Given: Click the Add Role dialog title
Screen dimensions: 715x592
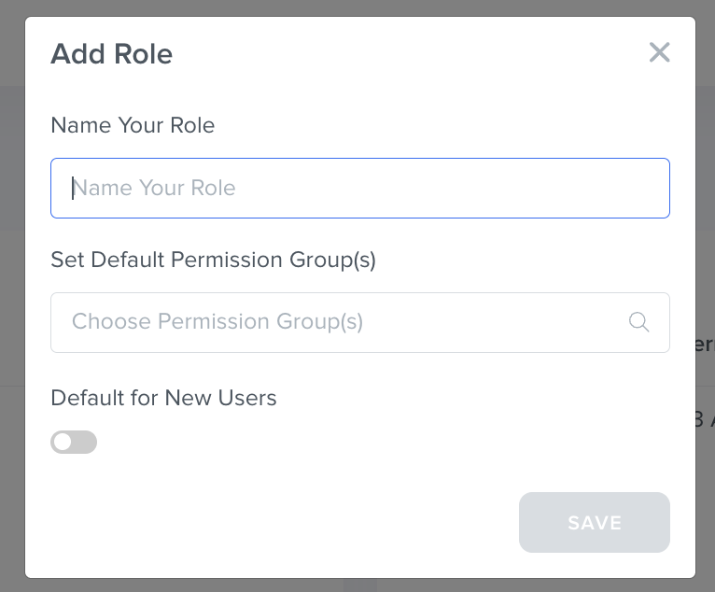Looking at the screenshot, I should tap(111, 53).
